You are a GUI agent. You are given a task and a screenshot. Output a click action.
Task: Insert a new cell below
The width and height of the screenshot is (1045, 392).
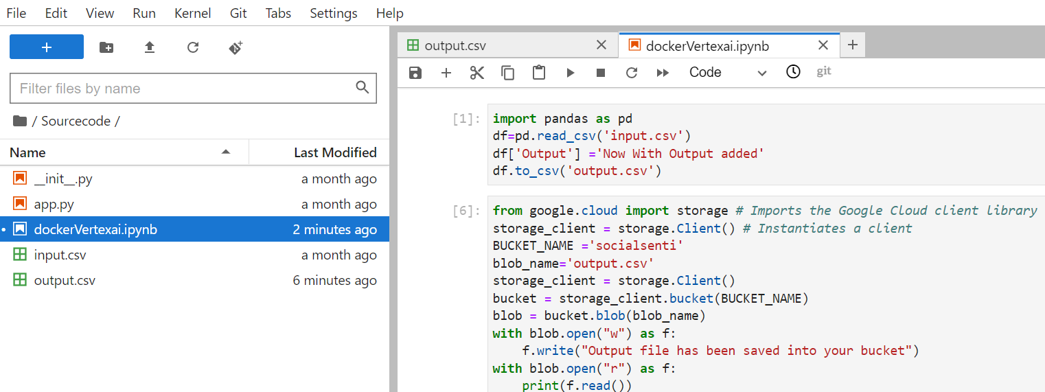pyautogui.click(x=446, y=73)
